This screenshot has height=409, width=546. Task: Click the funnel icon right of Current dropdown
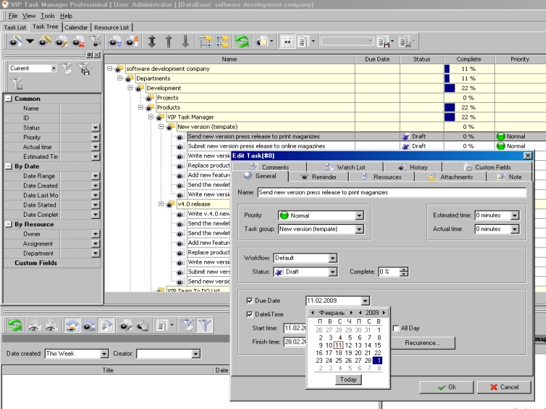point(66,69)
